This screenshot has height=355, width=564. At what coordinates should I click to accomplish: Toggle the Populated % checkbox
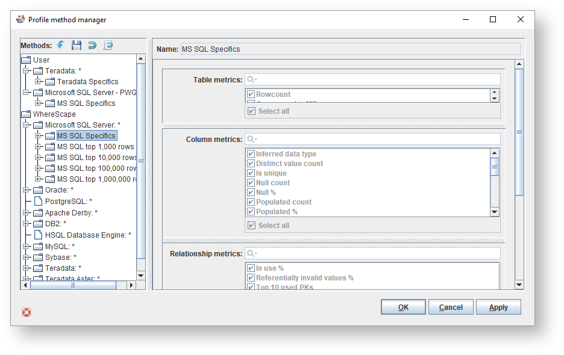click(x=251, y=212)
